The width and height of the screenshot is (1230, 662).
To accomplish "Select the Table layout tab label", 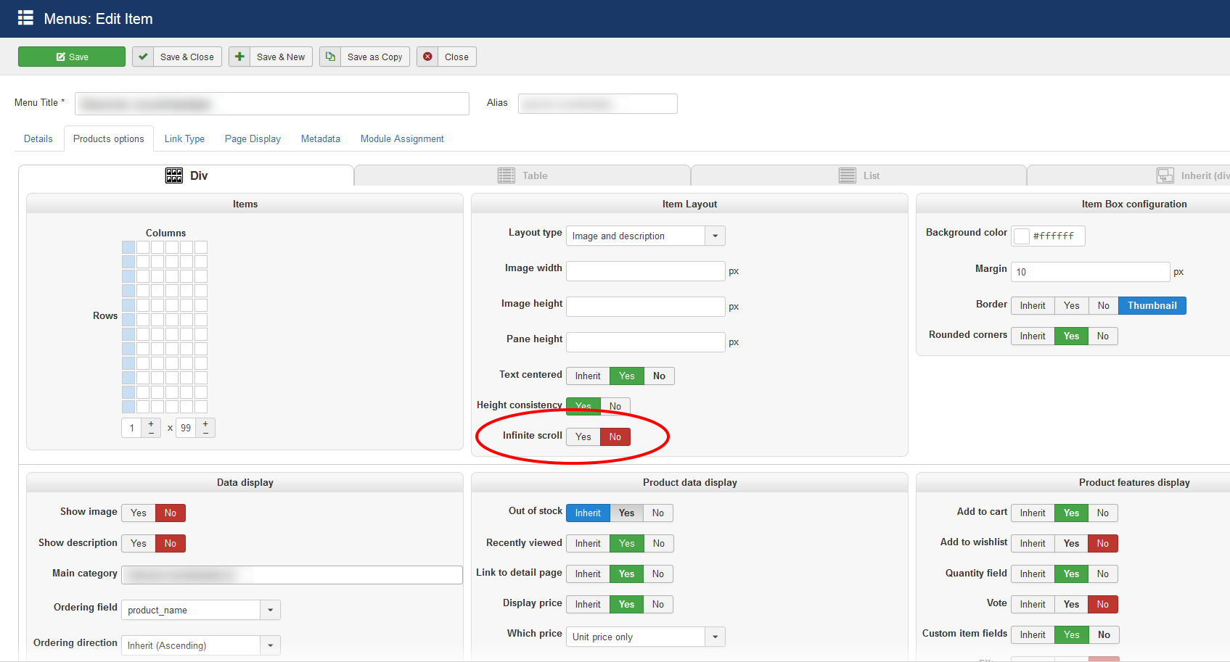I will pos(535,175).
